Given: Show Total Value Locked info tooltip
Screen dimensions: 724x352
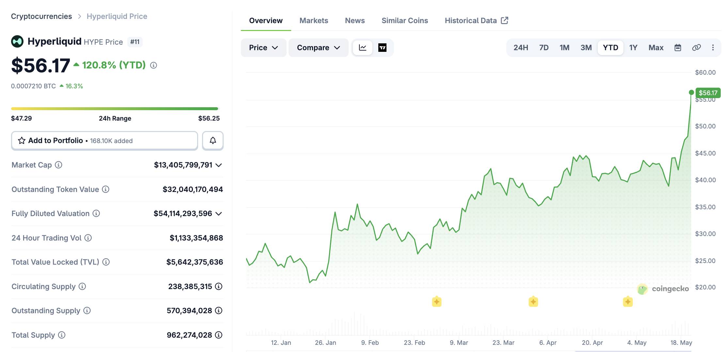Looking at the screenshot, I should [106, 262].
